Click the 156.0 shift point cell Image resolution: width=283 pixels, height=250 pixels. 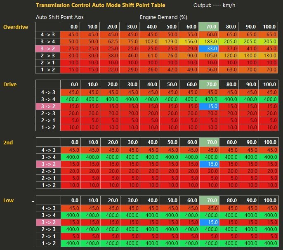coord(189,42)
